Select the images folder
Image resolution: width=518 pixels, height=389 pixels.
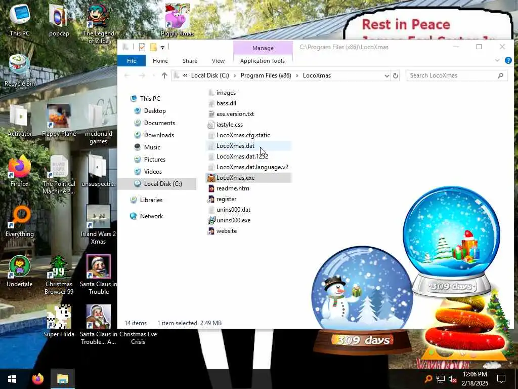[x=226, y=93]
